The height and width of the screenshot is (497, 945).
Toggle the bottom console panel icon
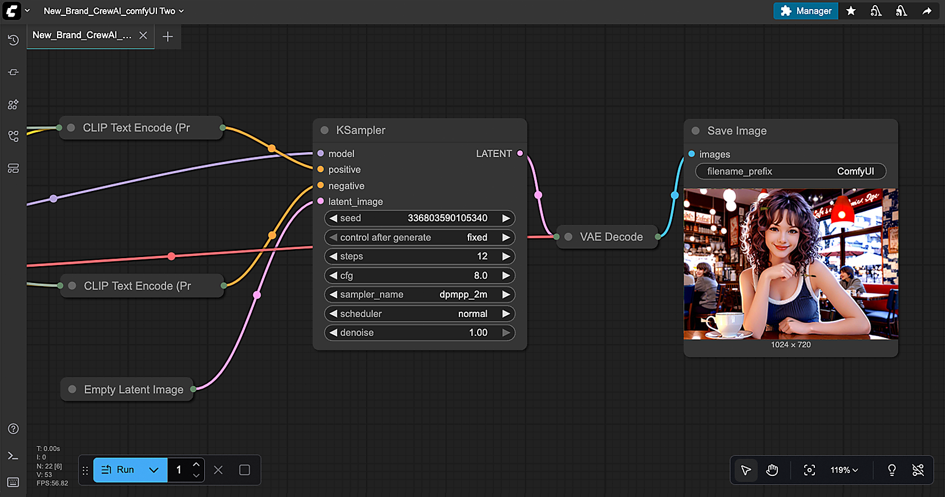click(13, 456)
